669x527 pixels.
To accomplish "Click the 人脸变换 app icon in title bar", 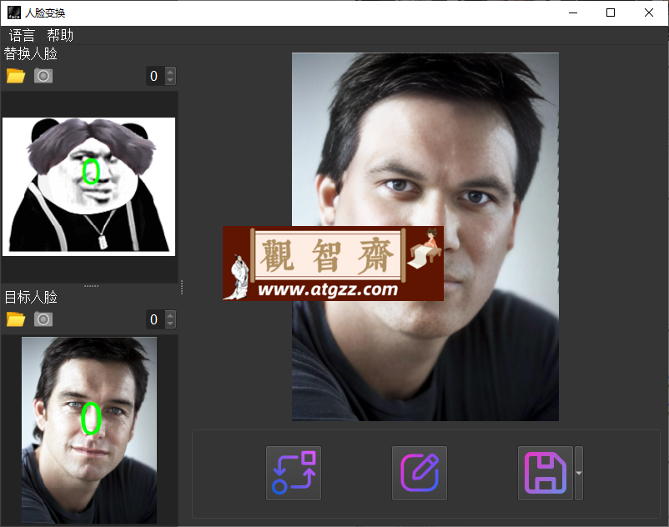I will coord(13,13).
